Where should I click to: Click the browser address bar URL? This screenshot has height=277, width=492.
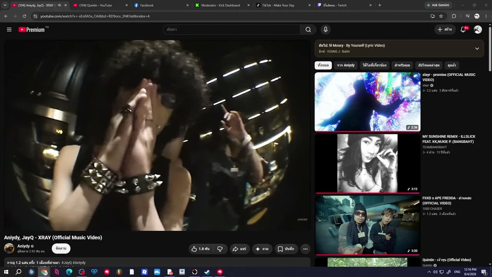(x=95, y=16)
